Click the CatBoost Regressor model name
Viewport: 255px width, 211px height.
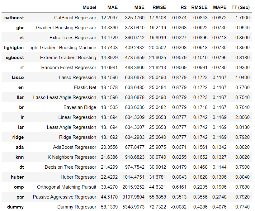[75, 18]
